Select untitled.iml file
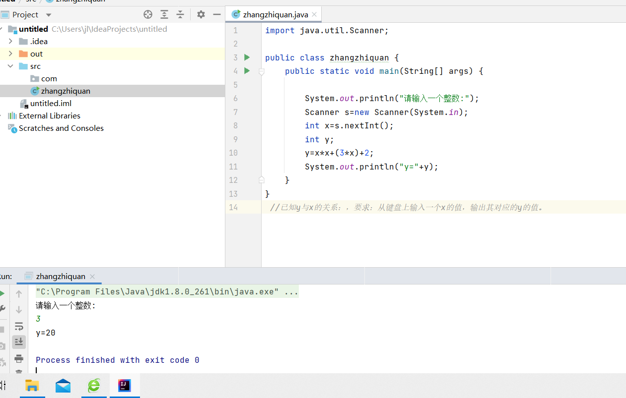 coord(46,103)
